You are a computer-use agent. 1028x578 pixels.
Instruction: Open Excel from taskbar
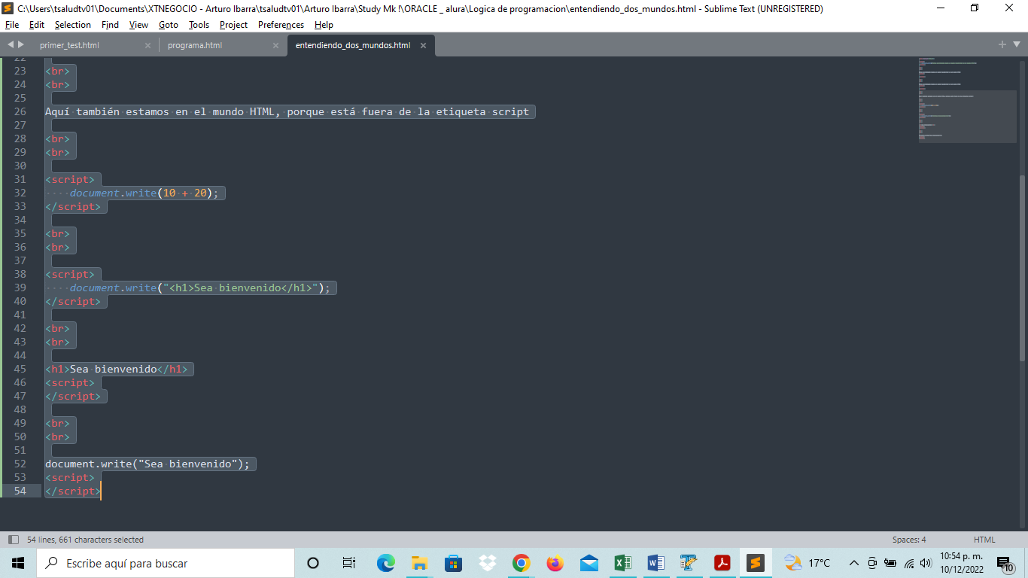622,563
